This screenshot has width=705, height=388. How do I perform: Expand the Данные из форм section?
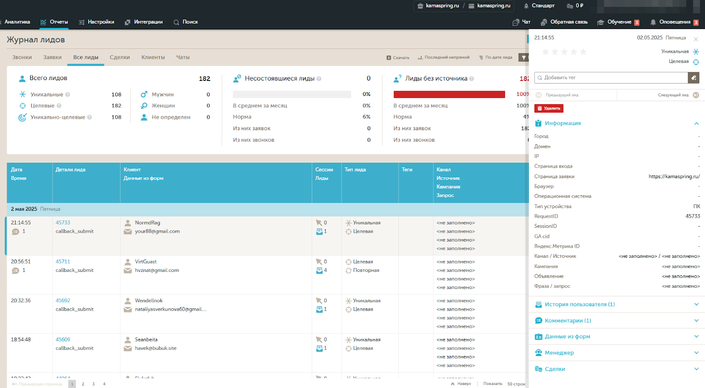coord(696,337)
